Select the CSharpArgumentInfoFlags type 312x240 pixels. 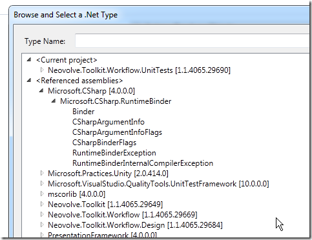click(x=117, y=132)
